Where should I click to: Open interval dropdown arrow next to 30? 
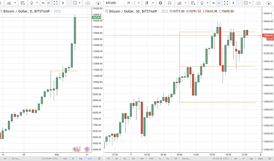139,3
